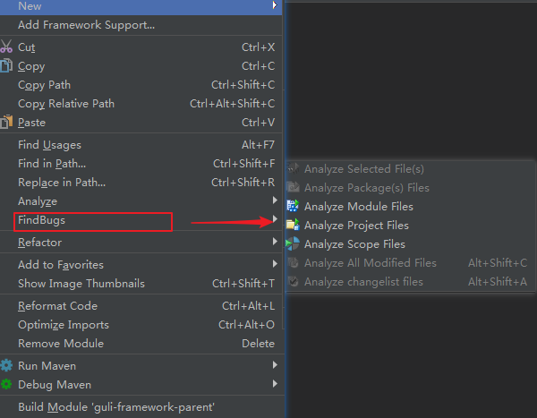The image size is (537, 418).
Task: Click the Ctrl+Alt+L shortcut label
Action: [248, 305]
